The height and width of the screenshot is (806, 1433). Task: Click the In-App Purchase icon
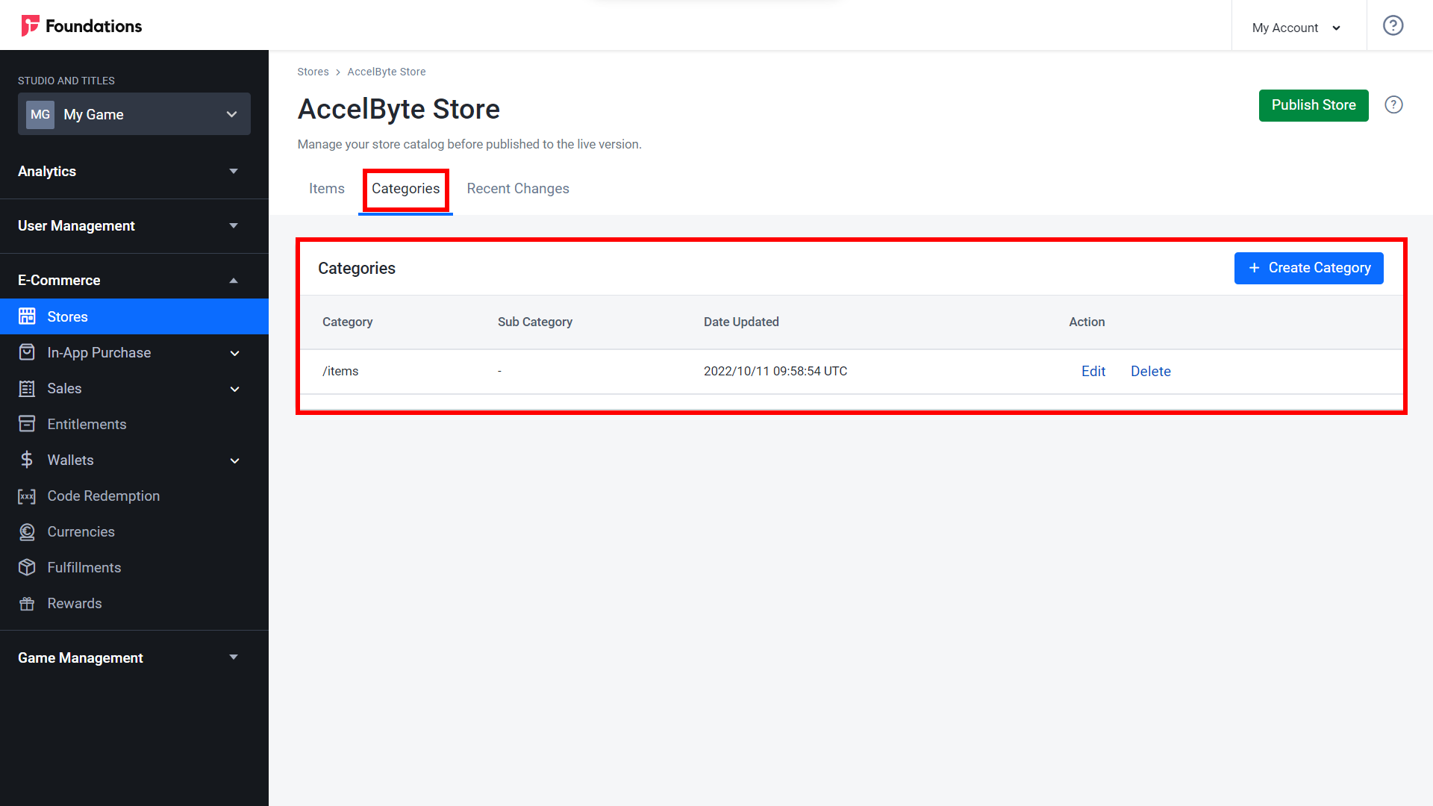coord(28,352)
